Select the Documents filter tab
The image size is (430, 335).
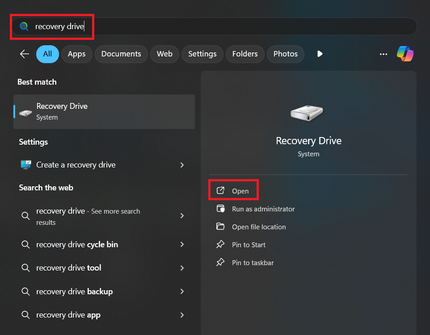[x=121, y=54]
